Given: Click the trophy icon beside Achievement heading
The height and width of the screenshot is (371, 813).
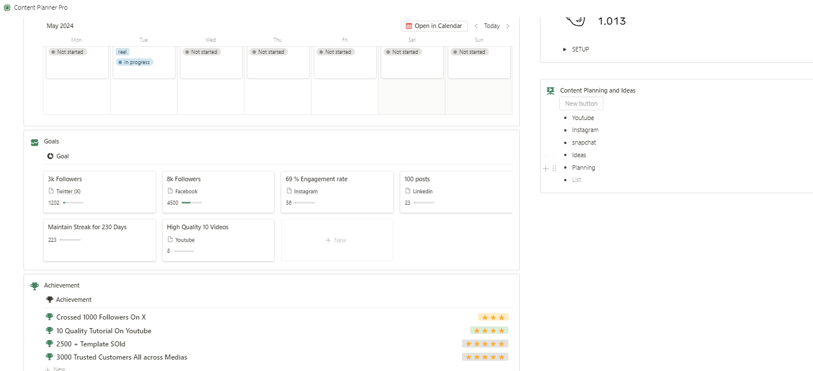Looking at the screenshot, I should [x=34, y=285].
